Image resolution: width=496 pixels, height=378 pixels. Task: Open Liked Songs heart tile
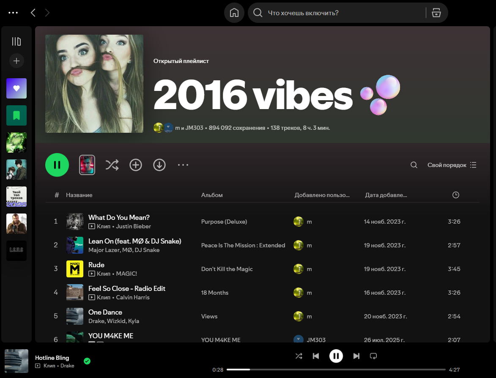click(x=16, y=88)
